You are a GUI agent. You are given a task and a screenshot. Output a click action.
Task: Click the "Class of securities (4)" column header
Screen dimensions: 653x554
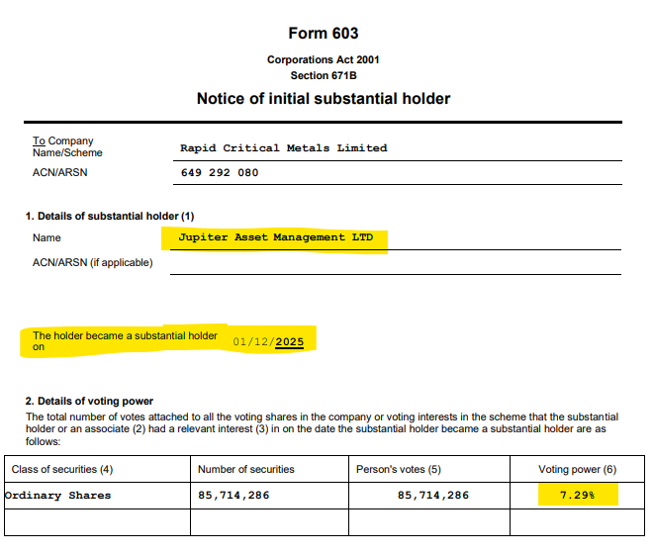coord(64,469)
